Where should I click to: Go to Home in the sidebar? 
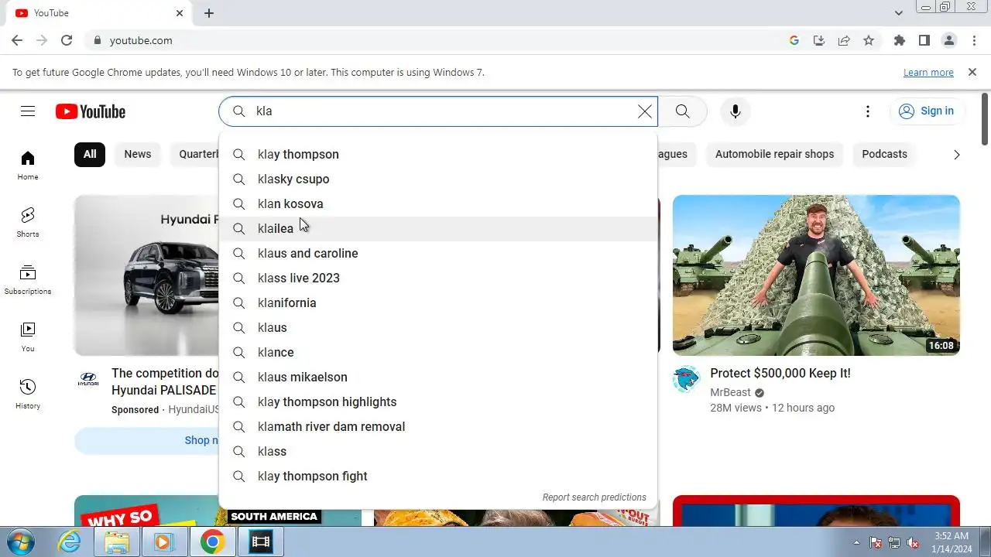[x=28, y=165]
